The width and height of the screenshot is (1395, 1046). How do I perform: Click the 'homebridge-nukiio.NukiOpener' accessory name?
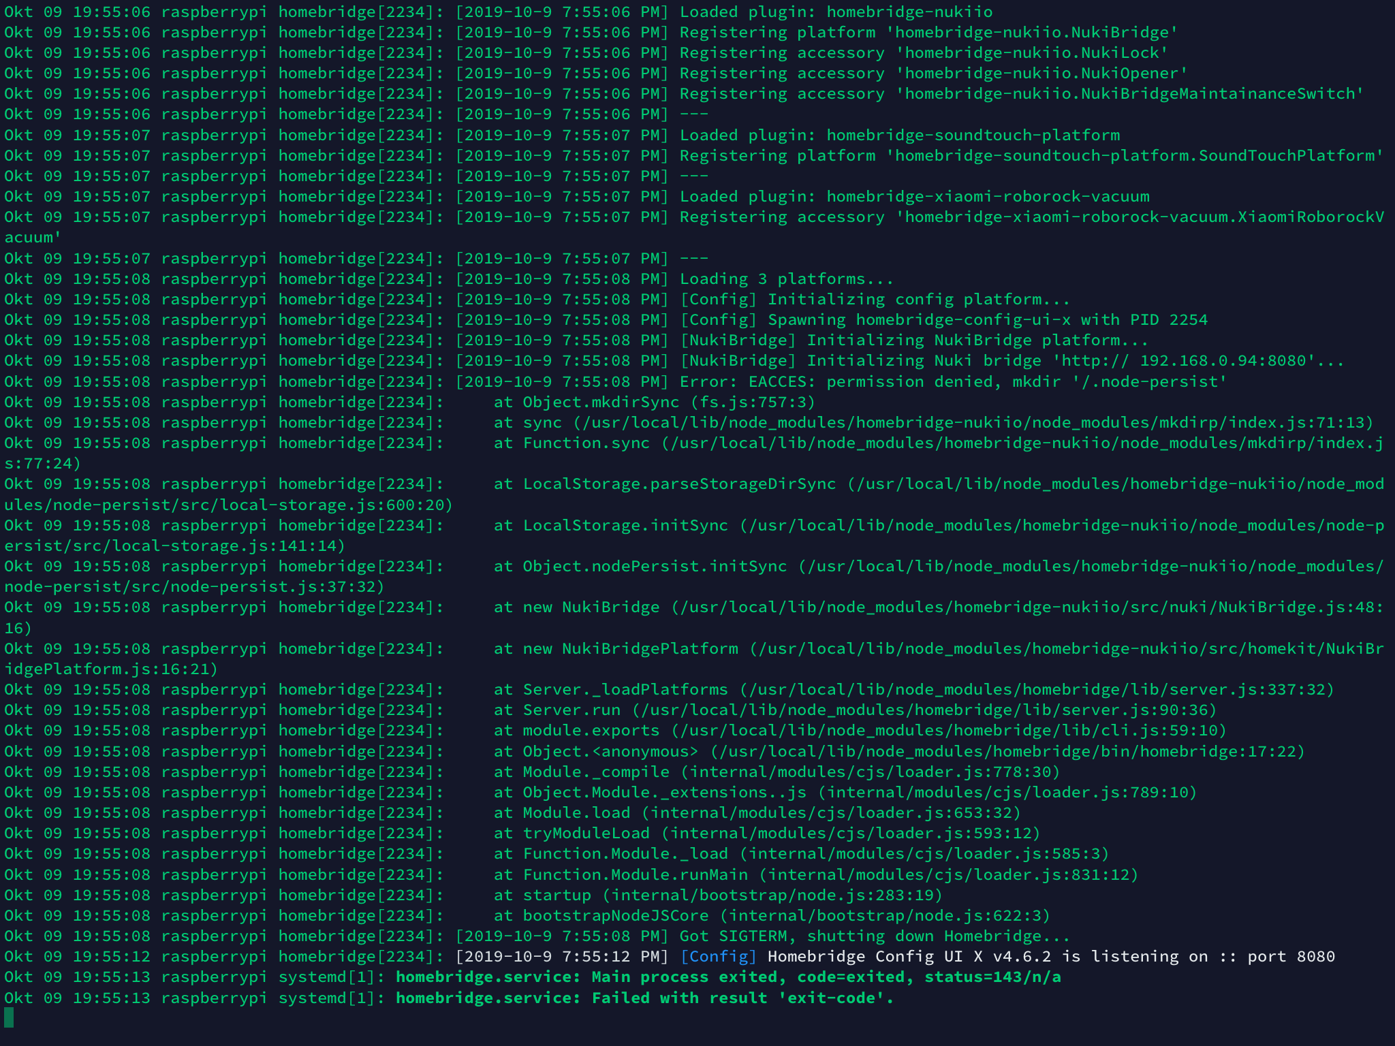(1041, 73)
